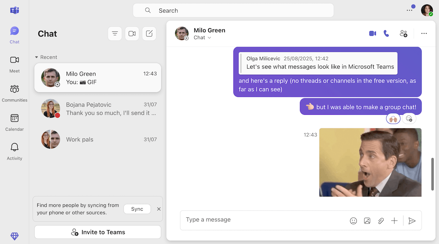The image size is (439, 244).
Task: Open the chat filter button
Action: (115, 34)
